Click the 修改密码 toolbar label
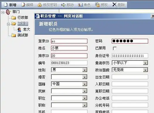The image size is (154, 113). pyautogui.click(x=50, y=5)
